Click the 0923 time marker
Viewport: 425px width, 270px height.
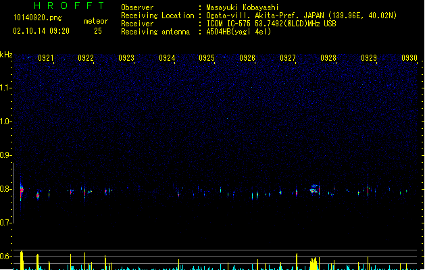[126, 58]
